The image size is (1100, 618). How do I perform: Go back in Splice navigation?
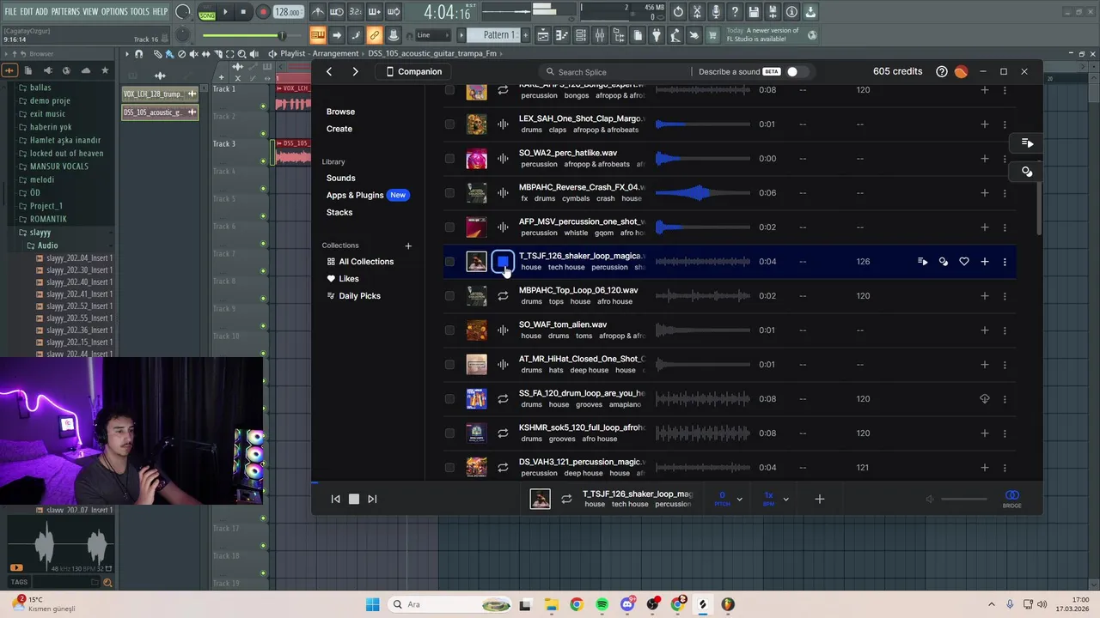(x=329, y=71)
